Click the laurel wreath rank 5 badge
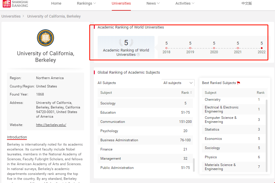This screenshot has width=275, height=183. 126,43
